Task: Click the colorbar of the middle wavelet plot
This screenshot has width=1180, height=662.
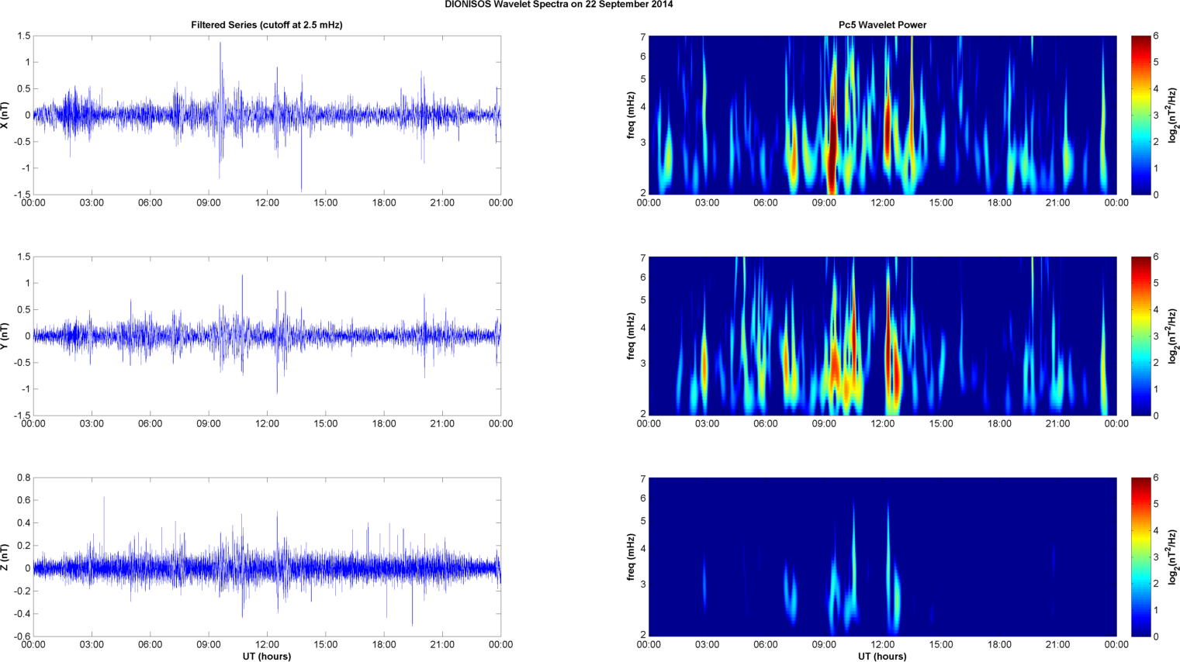Action: pyautogui.click(x=1140, y=336)
